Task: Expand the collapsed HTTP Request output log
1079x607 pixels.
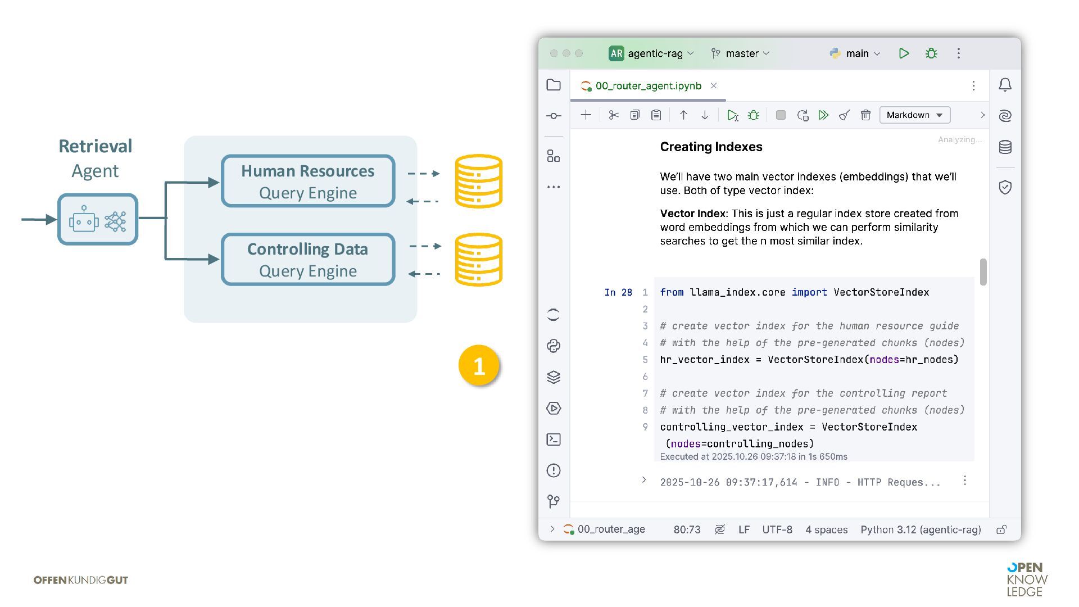Action: point(644,480)
